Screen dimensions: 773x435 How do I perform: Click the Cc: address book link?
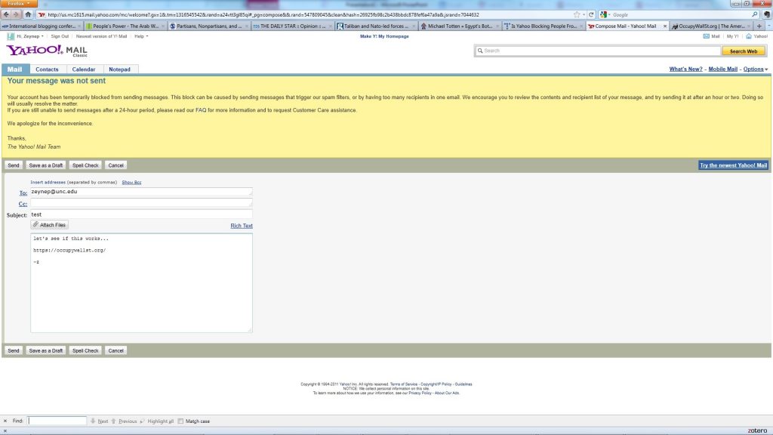(x=23, y=204)
